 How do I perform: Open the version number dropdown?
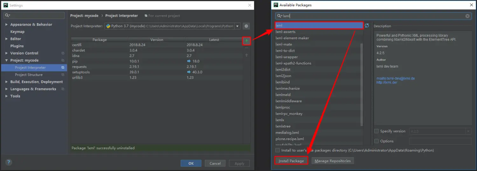468,131
